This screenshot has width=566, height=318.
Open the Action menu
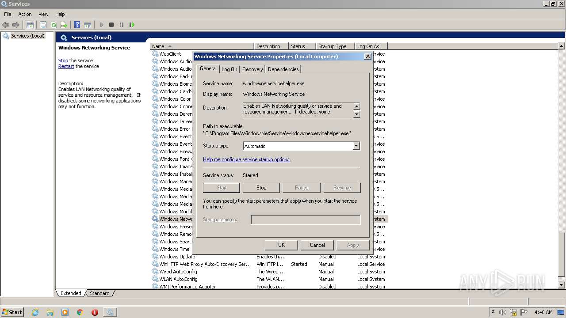pos(25,14)
